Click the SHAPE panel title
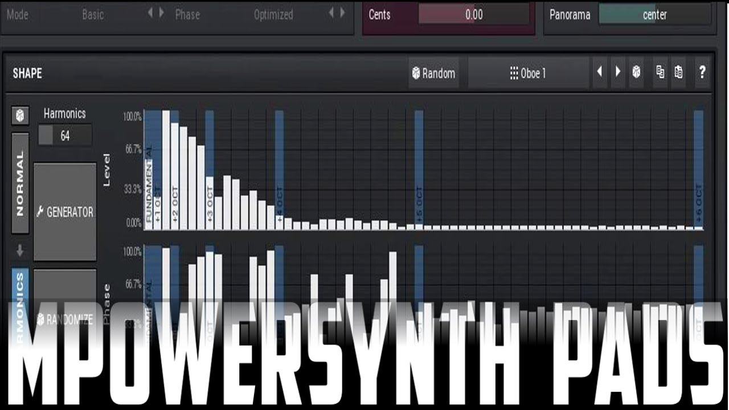The image size is (729, 410). point(27,73)
